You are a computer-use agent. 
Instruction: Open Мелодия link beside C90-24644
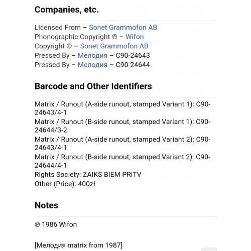pos(92,65)
